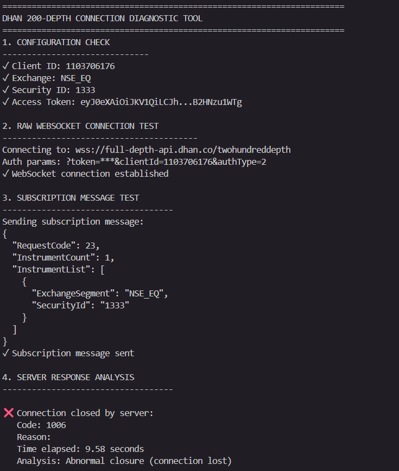Viewport: 399px width, 471px height.
Task: Click the "SecurityId": "1333" line
Action: (81, 306)
